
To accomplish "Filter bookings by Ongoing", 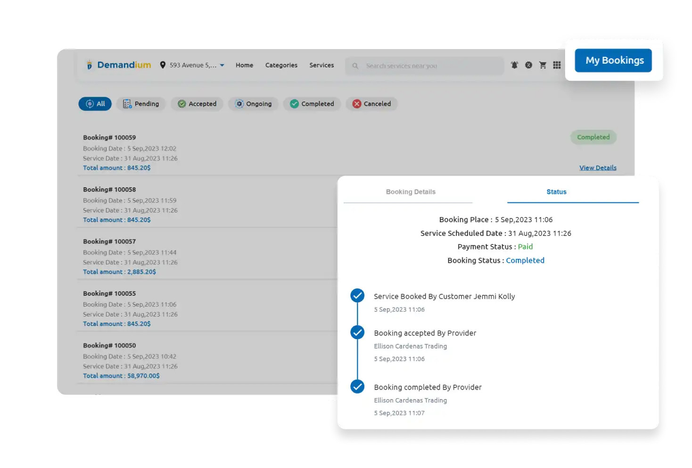I will [x=253, y=104].
